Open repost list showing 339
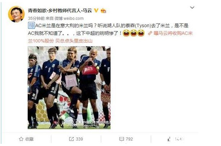The height and width of the screenshot is (146, 221). (76, 139)
